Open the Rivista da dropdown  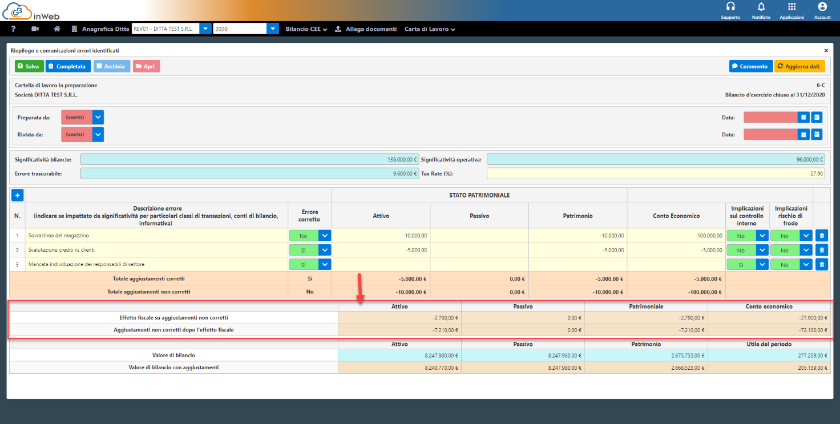(x=98, y=135)
